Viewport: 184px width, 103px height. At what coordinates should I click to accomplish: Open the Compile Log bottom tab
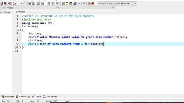(23, 97)
